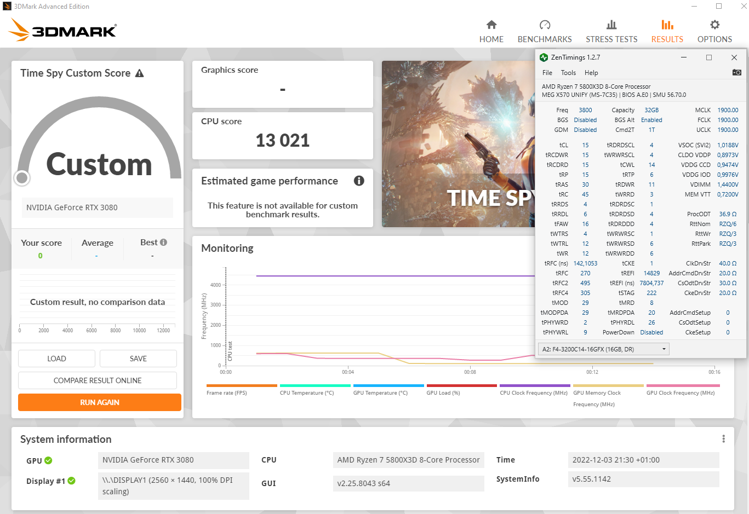Go to the Results tab

[x=667, y=32]
